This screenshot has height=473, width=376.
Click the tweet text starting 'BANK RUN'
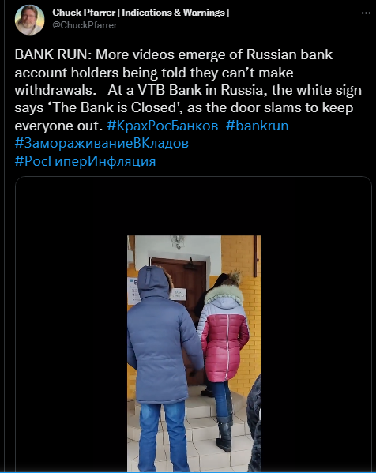[188, 90]
